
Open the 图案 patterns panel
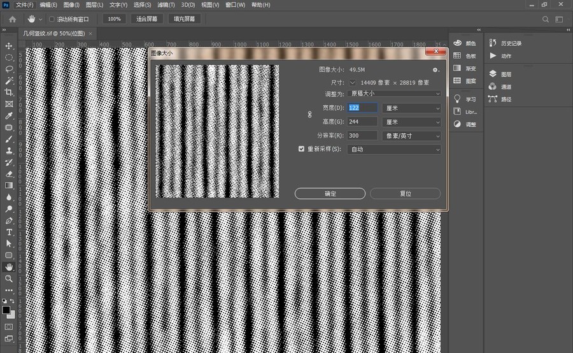465,81
